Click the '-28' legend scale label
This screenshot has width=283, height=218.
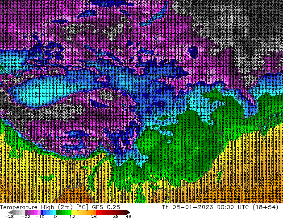[9, 216]
